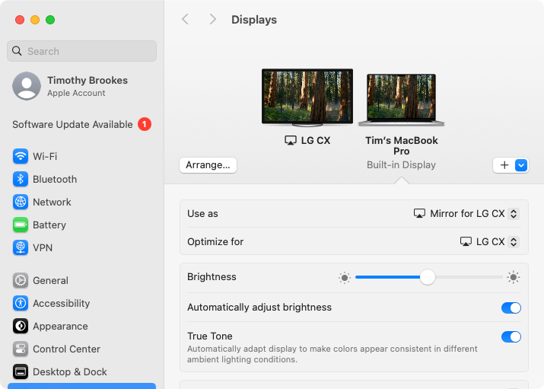Click the Control Center sidebar icon
The image size is (544, 389).
click(x=21, y=349)
